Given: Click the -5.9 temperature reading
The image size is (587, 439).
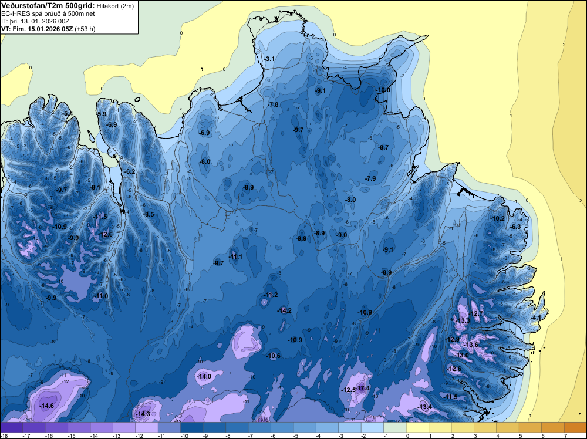Looking at the screenshot, I should click(101, 114).
